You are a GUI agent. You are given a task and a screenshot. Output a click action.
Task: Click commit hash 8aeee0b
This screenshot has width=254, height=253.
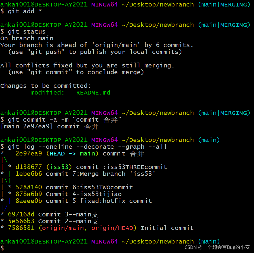[x=29, y=201]
